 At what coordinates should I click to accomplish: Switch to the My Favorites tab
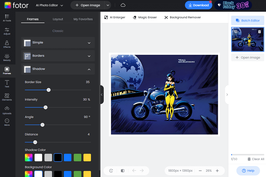coord(83,19)
